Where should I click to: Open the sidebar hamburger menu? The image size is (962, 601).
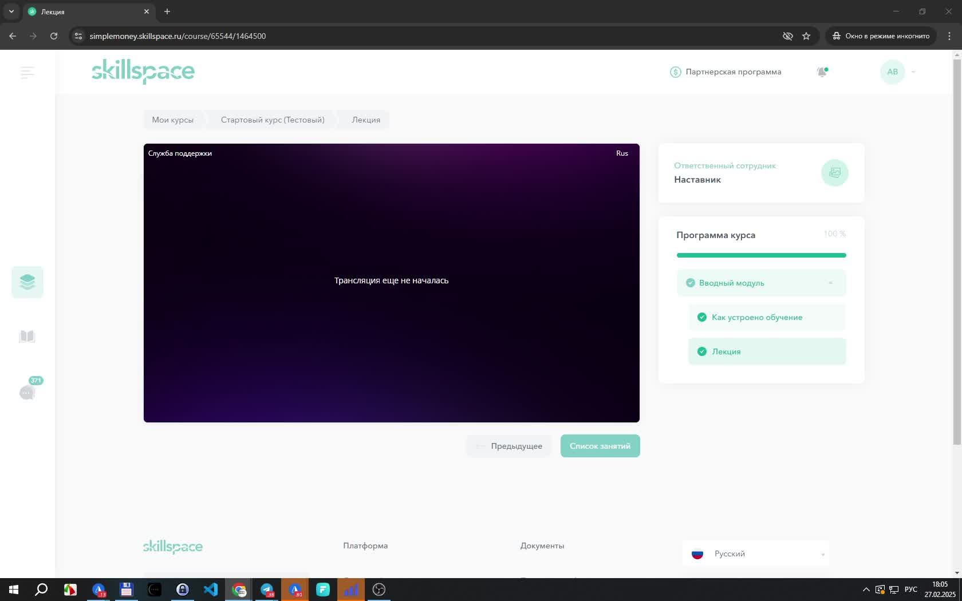27,72
